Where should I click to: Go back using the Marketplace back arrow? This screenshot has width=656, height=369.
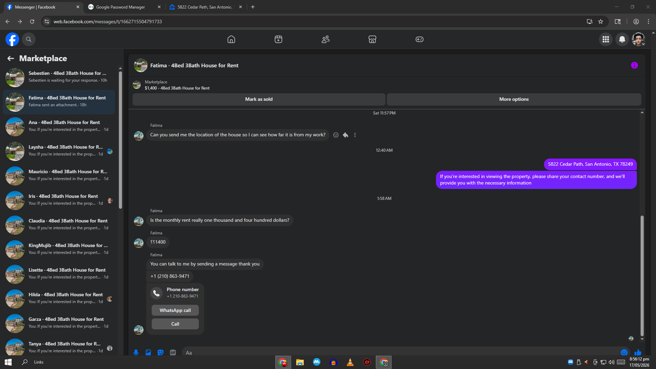pos(11,58)
